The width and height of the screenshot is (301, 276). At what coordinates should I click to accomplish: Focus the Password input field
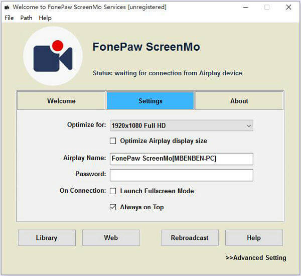click(182, 175)
